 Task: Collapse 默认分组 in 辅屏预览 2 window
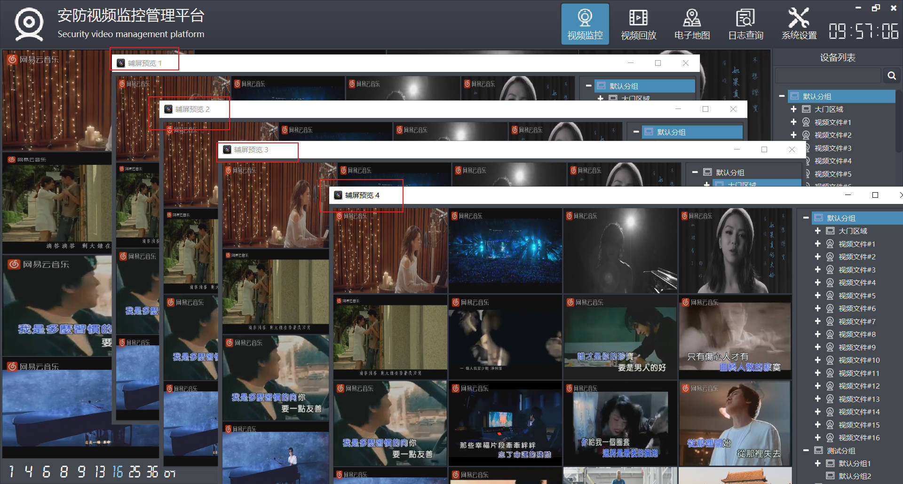coord(636,132)
